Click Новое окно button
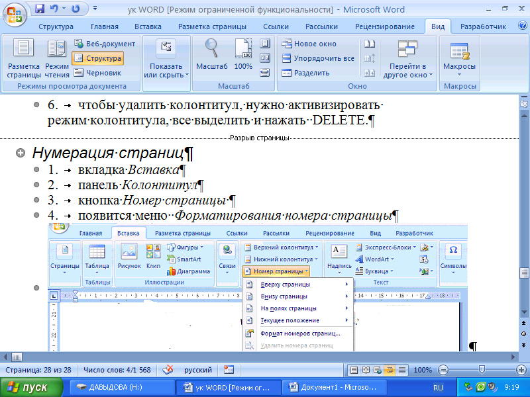The height and width of the screenshot is (397, 530). 309,44
